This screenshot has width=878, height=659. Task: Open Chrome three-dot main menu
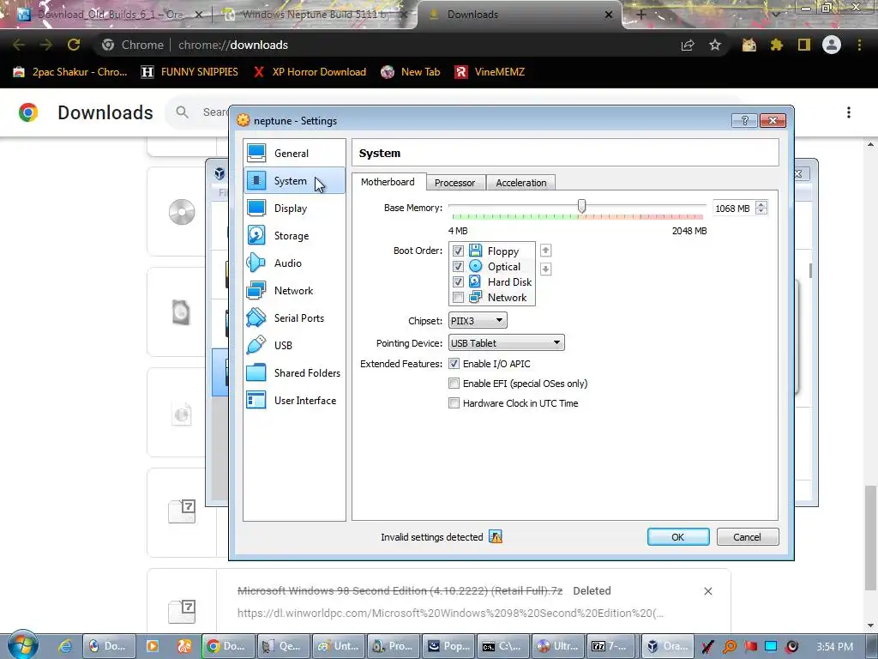pos(859,45)
